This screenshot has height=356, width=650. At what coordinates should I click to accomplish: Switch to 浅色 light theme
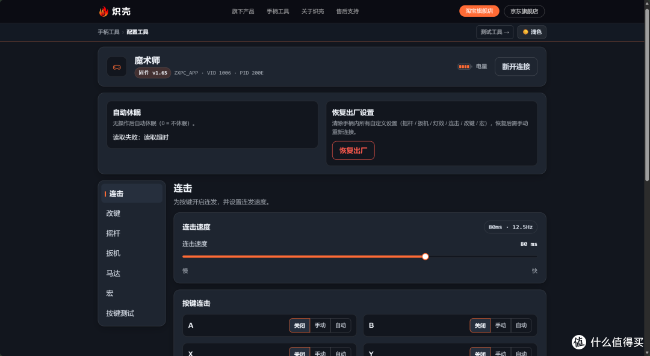tap(531, 32)
